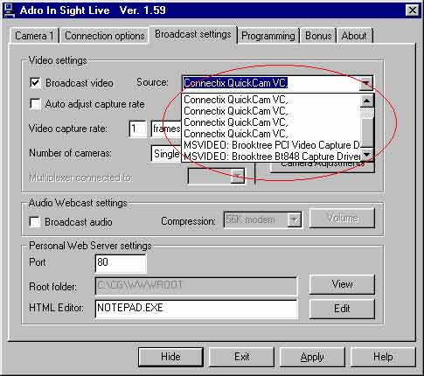Open Help with the Help button
The width and height of the screenshot is (424, 376).
383,357
